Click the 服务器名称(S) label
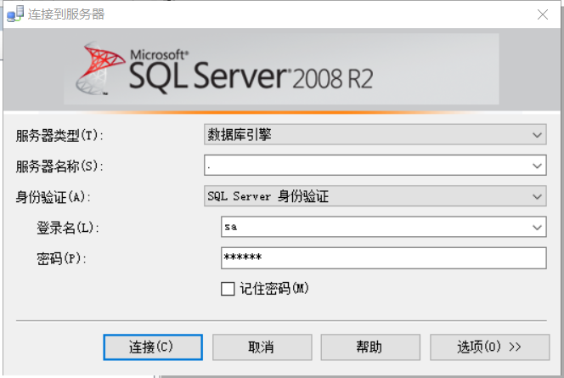The height and width of the screenshot is (378, 564). (59, 166)
